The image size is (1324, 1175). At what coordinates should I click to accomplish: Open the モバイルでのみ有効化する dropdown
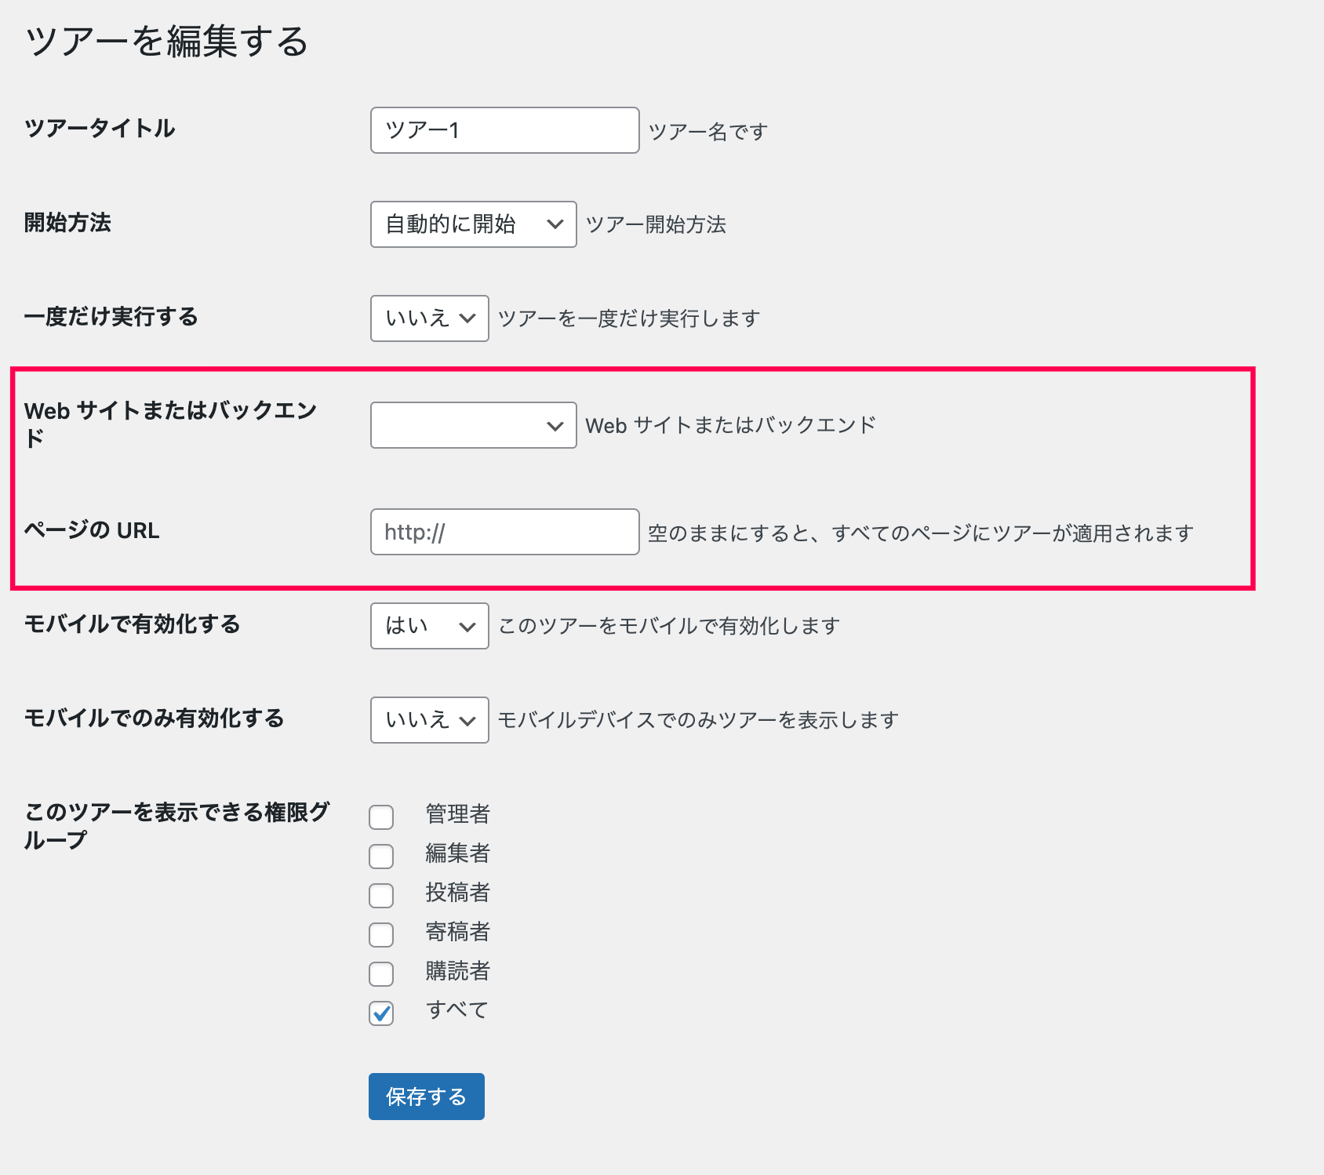[x=429, y=720]
